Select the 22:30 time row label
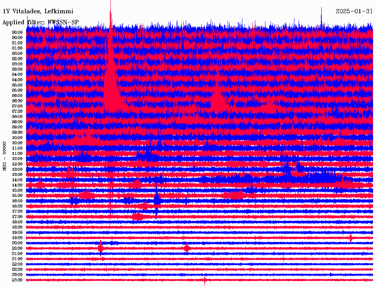 click(x=17, y=269)
